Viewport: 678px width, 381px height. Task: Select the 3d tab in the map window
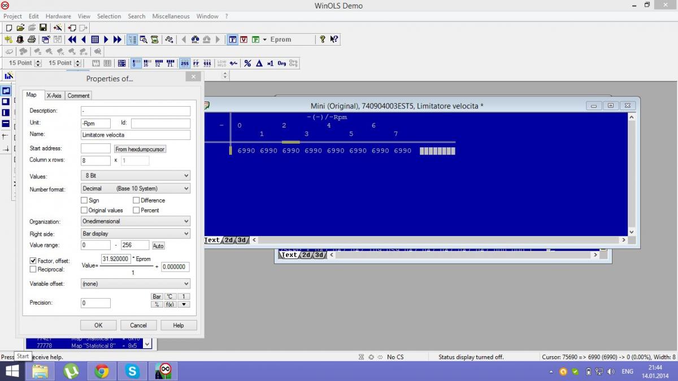point(242,240)
